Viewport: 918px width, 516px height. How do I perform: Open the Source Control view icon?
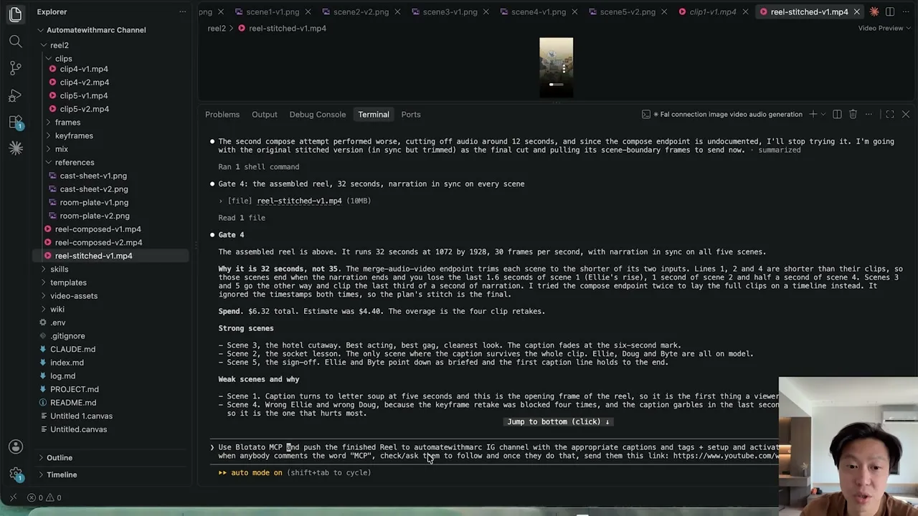point(16,68)
